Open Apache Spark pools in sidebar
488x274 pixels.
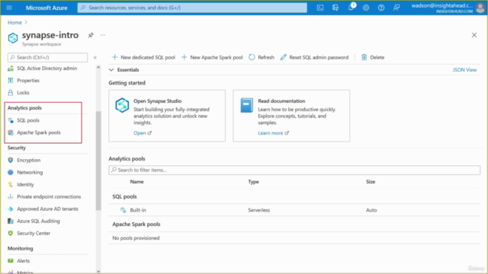[39, 132]
